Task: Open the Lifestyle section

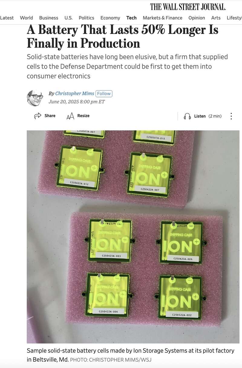Action: pos(234,18)
